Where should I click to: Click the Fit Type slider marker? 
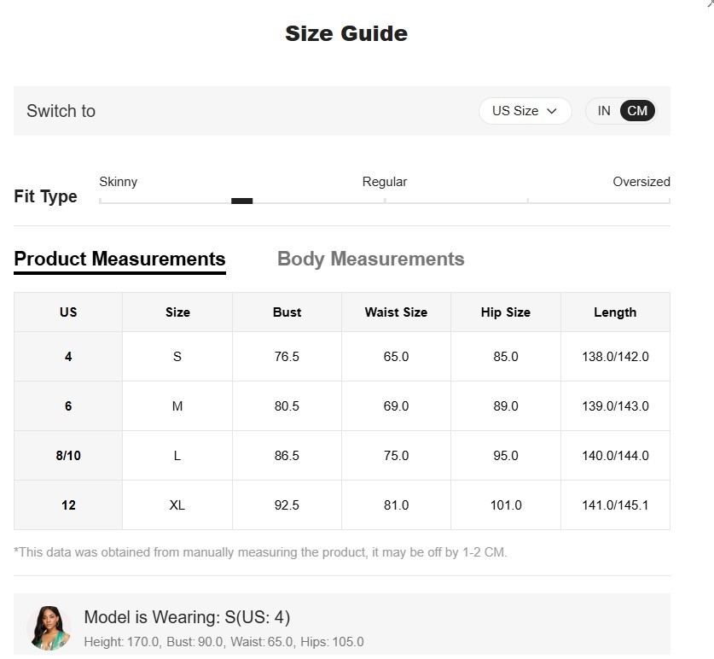tap(241, 201)
